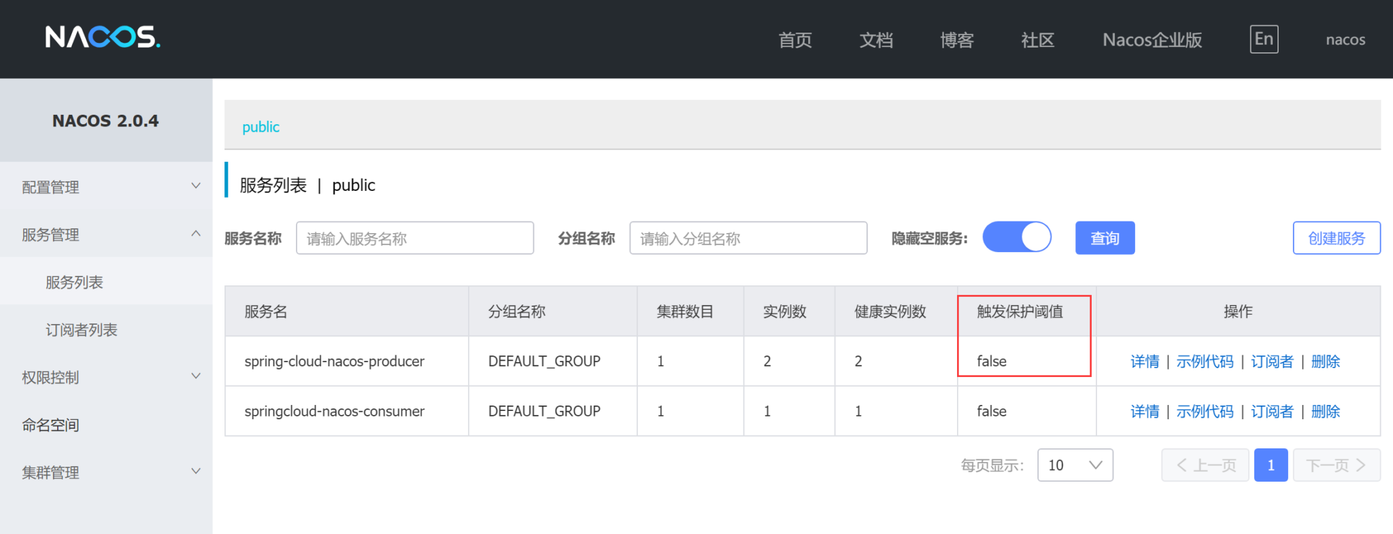Click the NACOS logo
The image size is (1393, 534).
coord(103,37)
